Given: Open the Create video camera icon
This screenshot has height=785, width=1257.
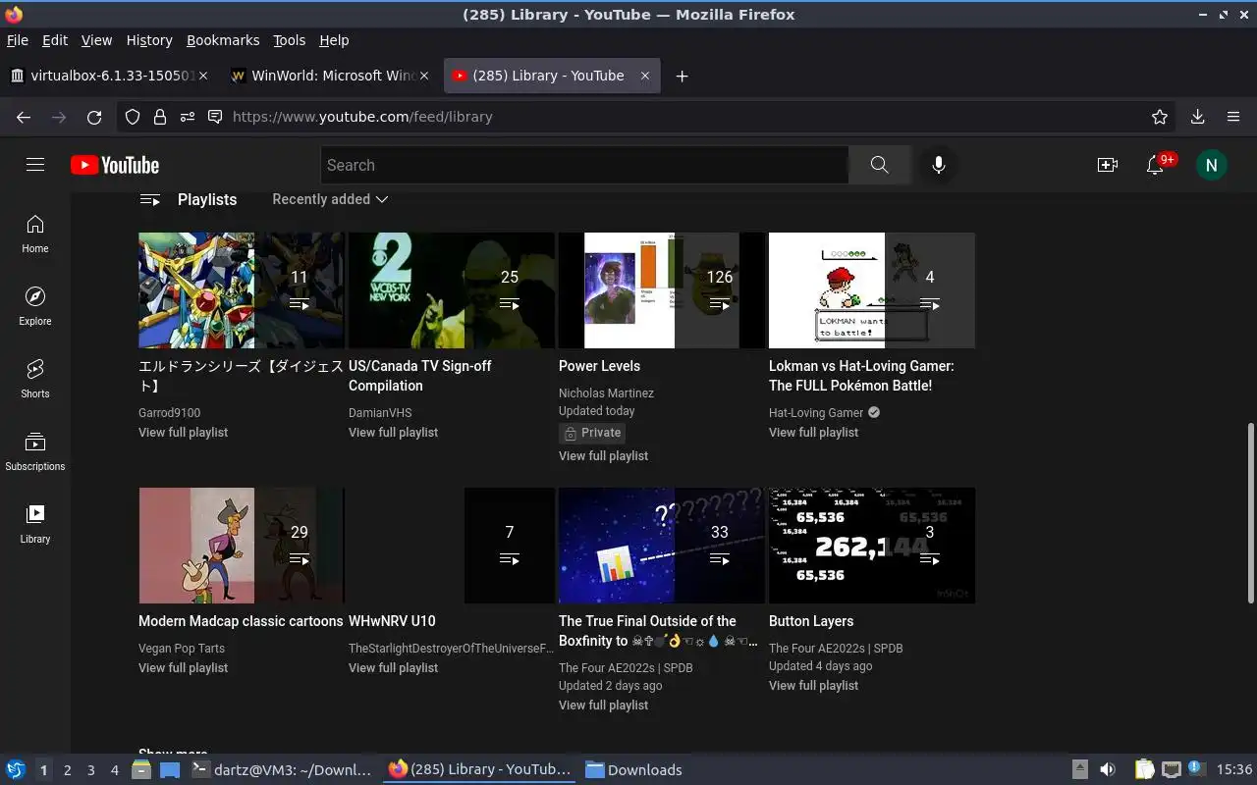Looking at the screenshot, I should tap(1108, 165).
